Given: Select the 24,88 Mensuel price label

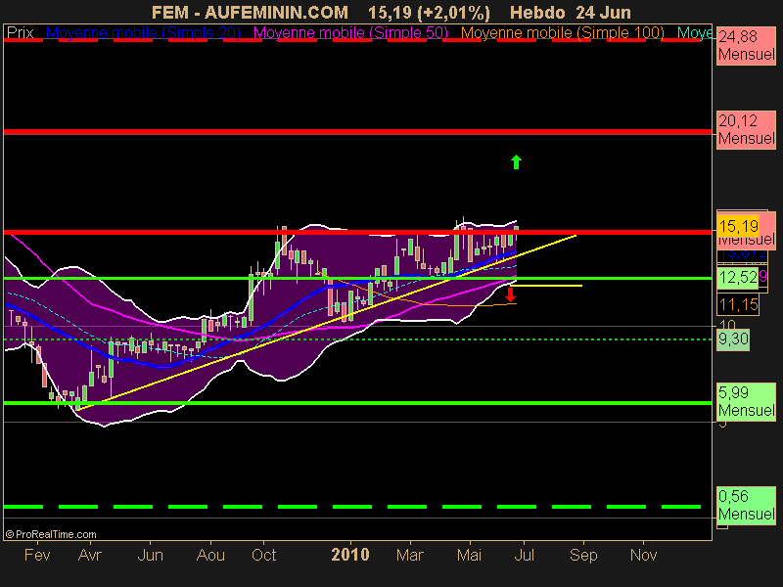Looking at the screenshot, I should [747, 45].
